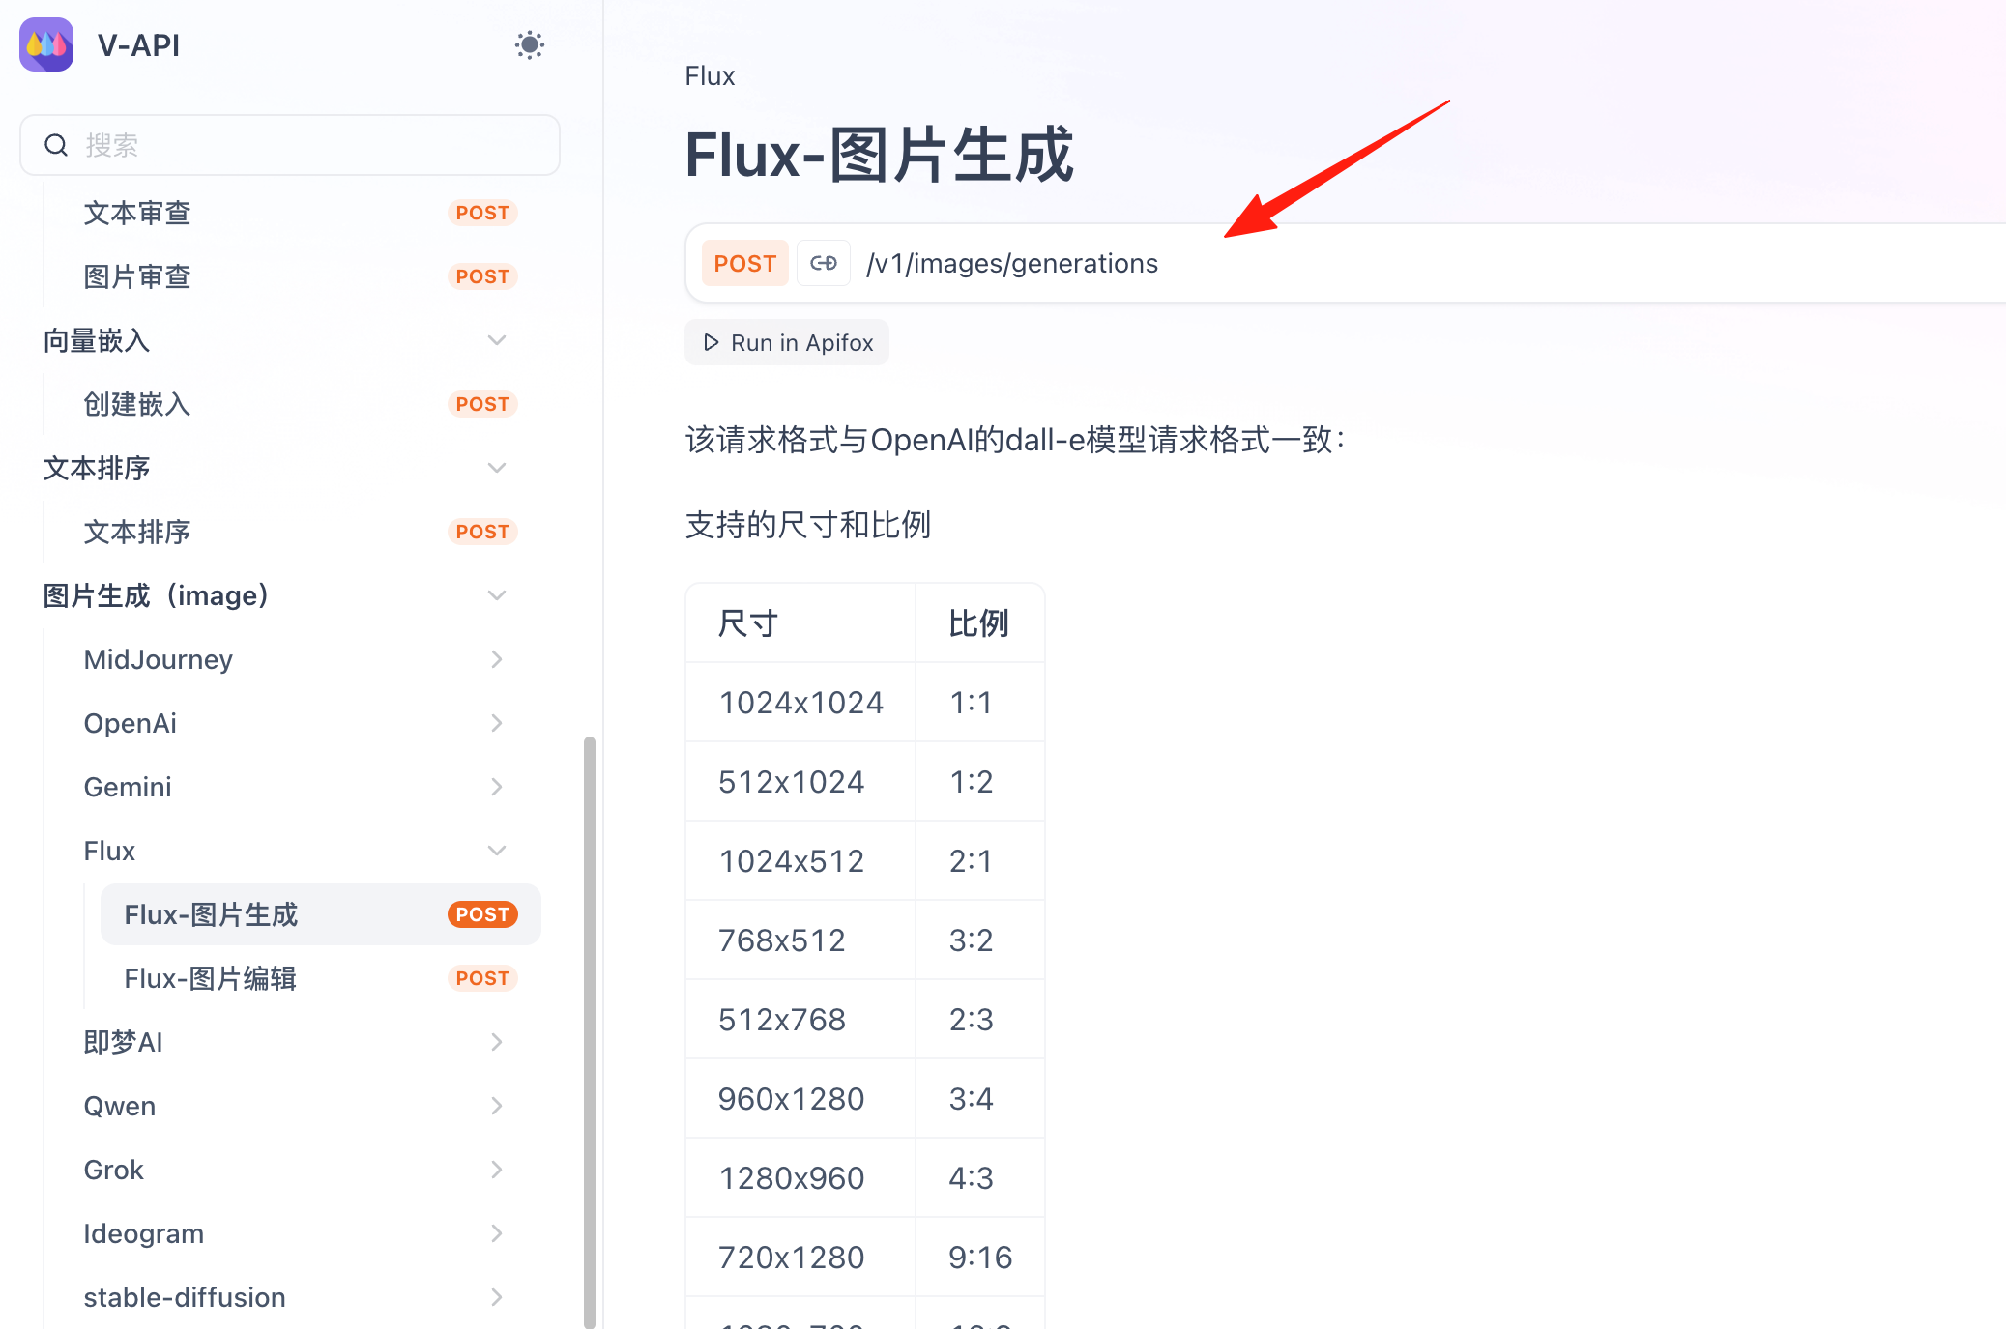Click Run in Apifox play icon
This screenshot has width=2007, height=1330.
712,342
